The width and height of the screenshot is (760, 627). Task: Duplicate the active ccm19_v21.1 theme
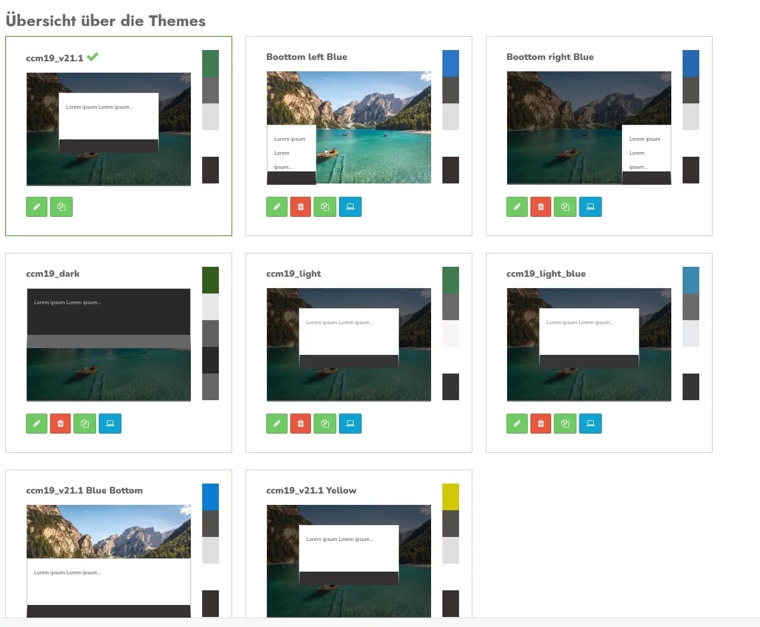[x=61, y=207]
